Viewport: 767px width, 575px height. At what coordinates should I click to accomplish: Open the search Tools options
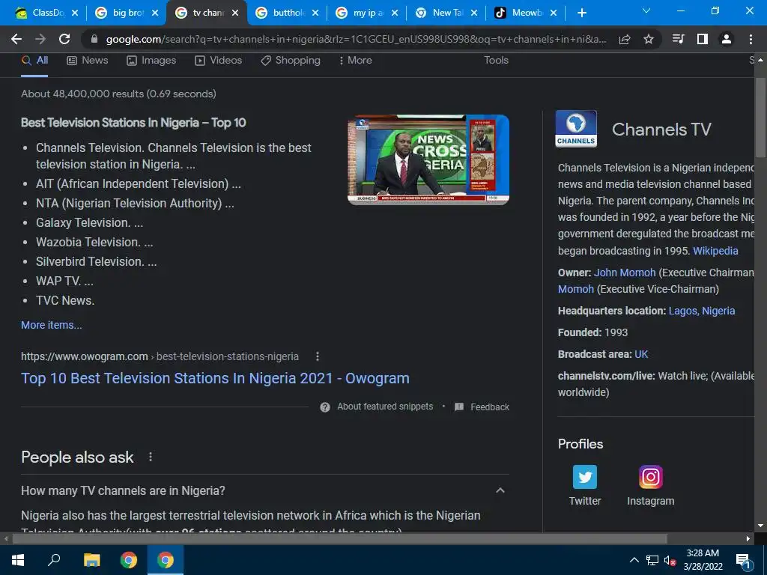(496, 60)
